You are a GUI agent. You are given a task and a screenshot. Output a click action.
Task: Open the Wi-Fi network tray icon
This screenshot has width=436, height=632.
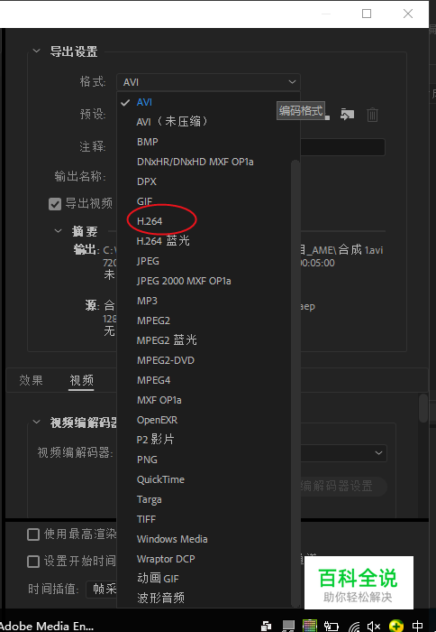click(x=354, y=627)
